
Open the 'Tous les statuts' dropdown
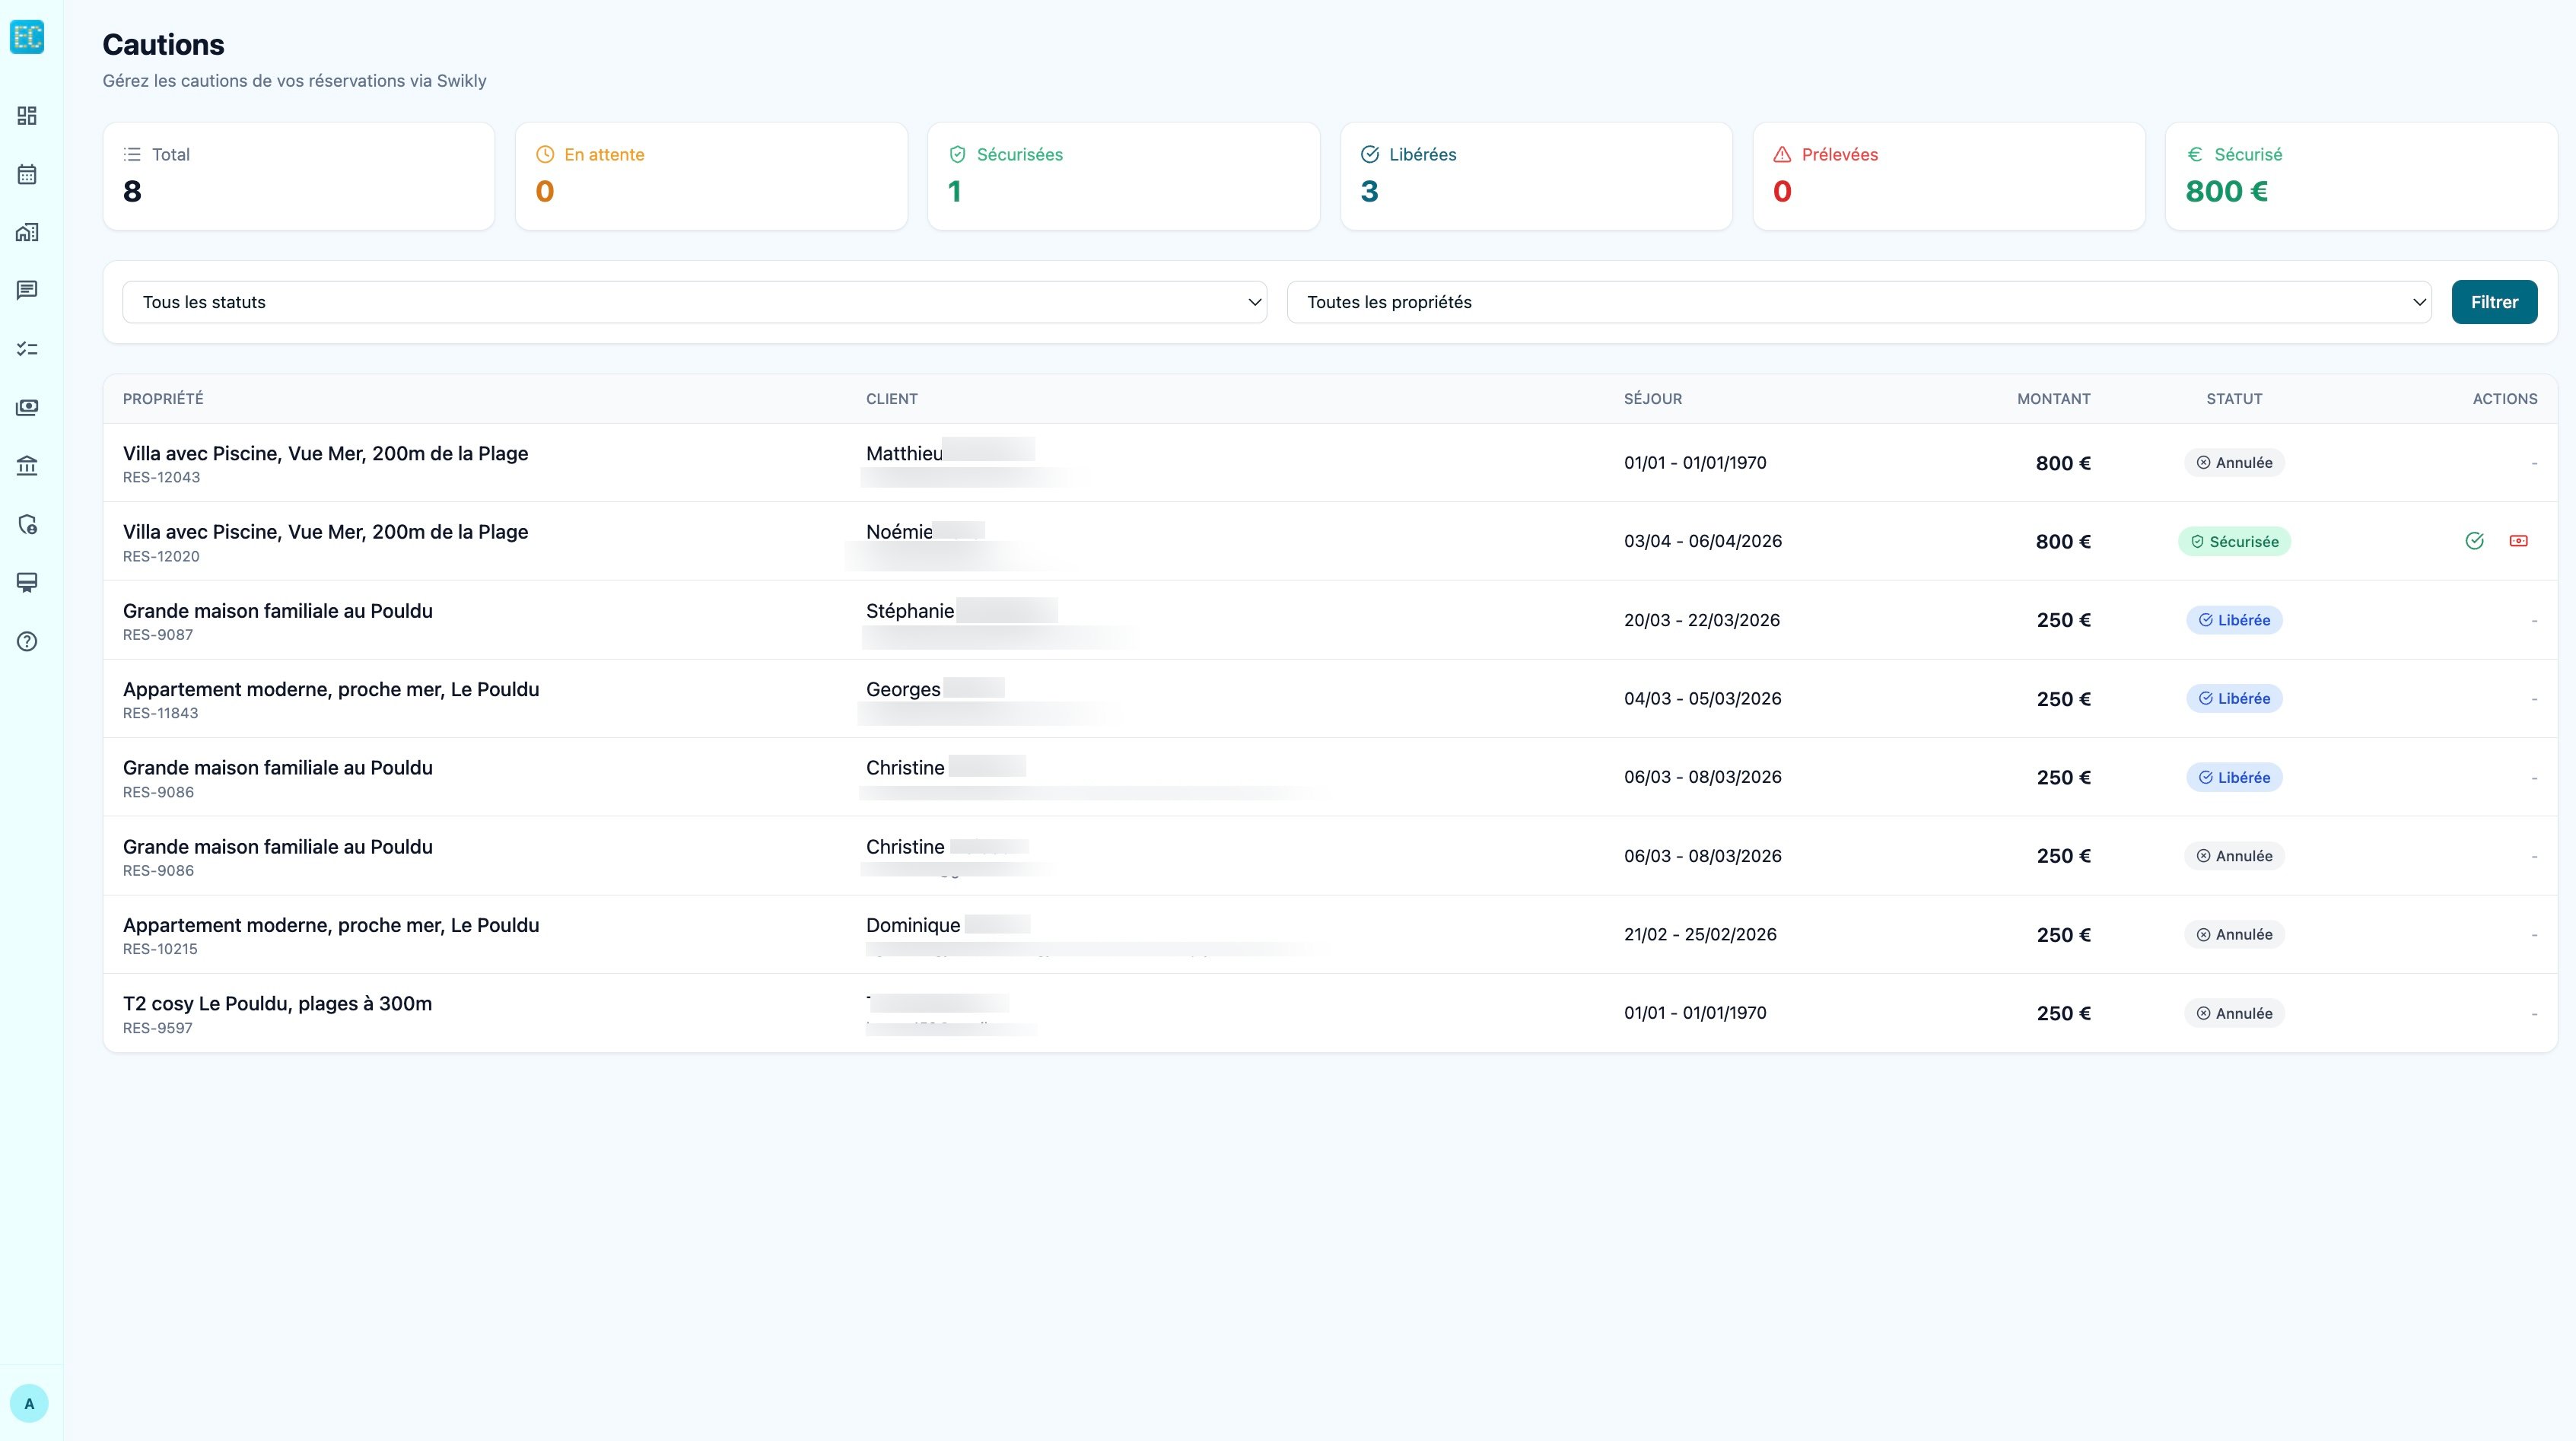[x=694, y=301]
